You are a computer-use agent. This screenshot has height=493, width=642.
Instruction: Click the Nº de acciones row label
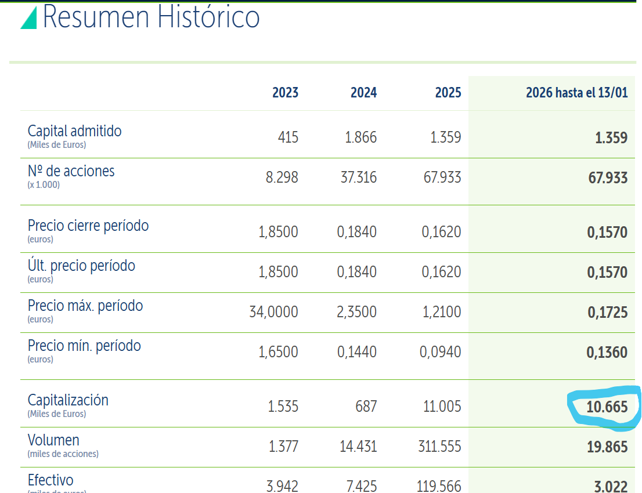point(71,171)
